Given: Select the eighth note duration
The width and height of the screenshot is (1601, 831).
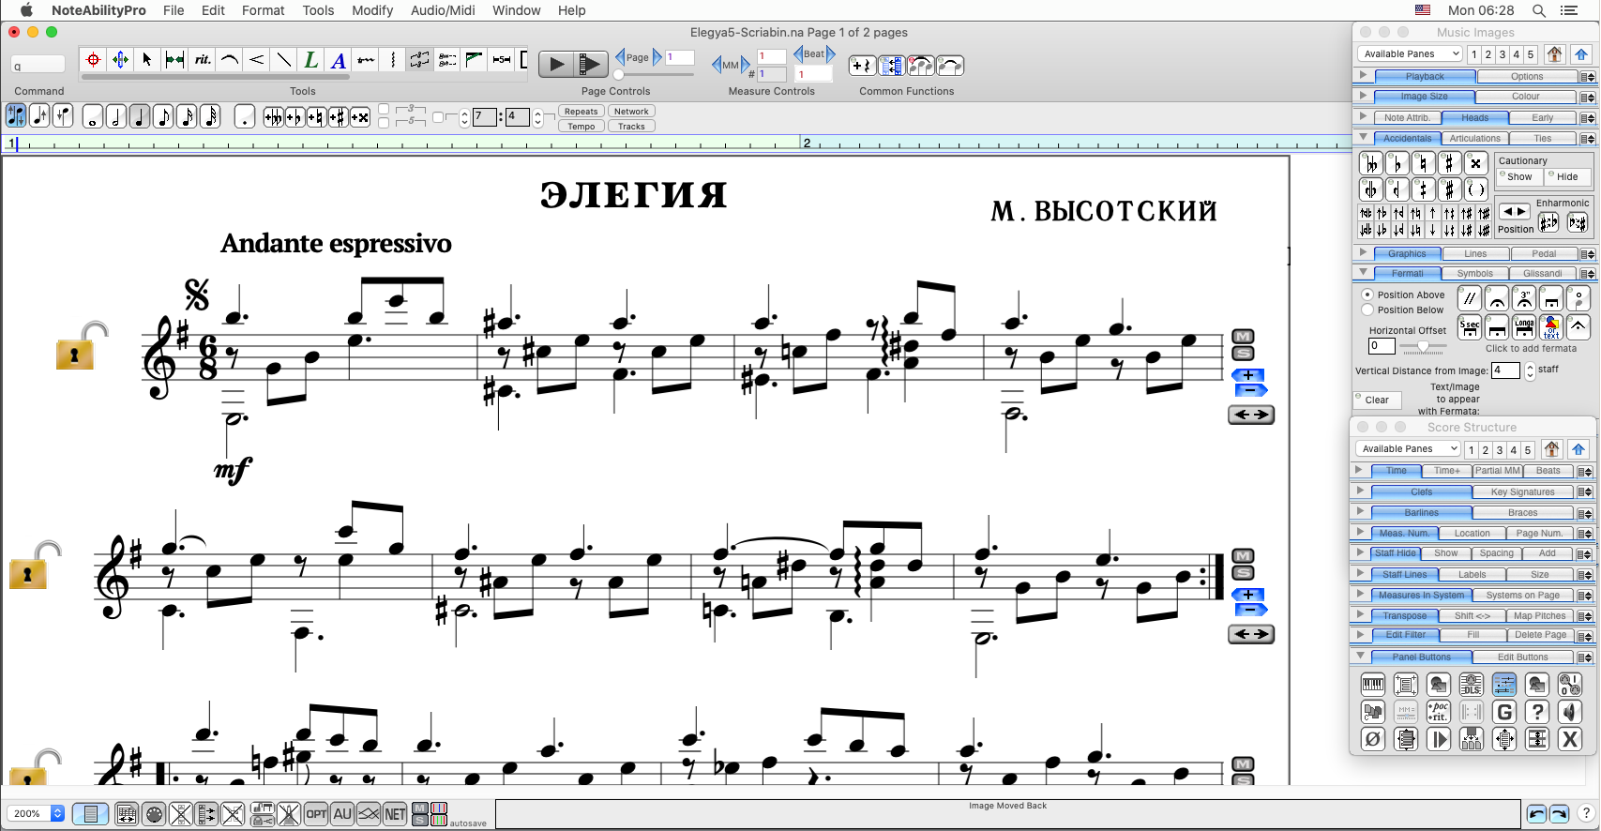Looking at the screenshot, I should coord(163,117).
